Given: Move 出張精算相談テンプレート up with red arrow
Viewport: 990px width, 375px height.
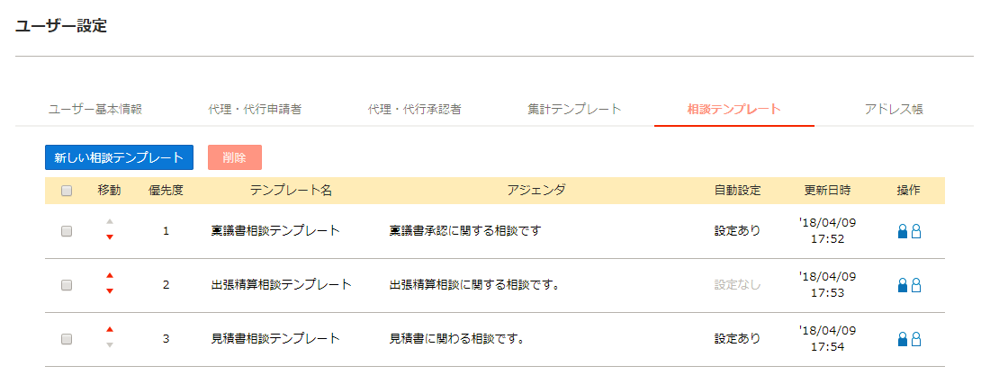Looking at the screenshot, I should [110, 275].
